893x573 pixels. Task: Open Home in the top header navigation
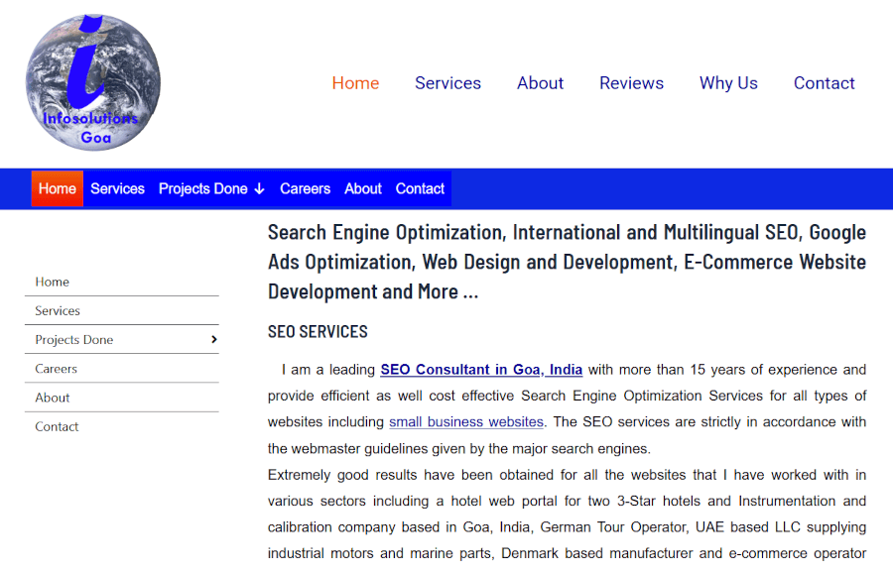click(355, 83)
